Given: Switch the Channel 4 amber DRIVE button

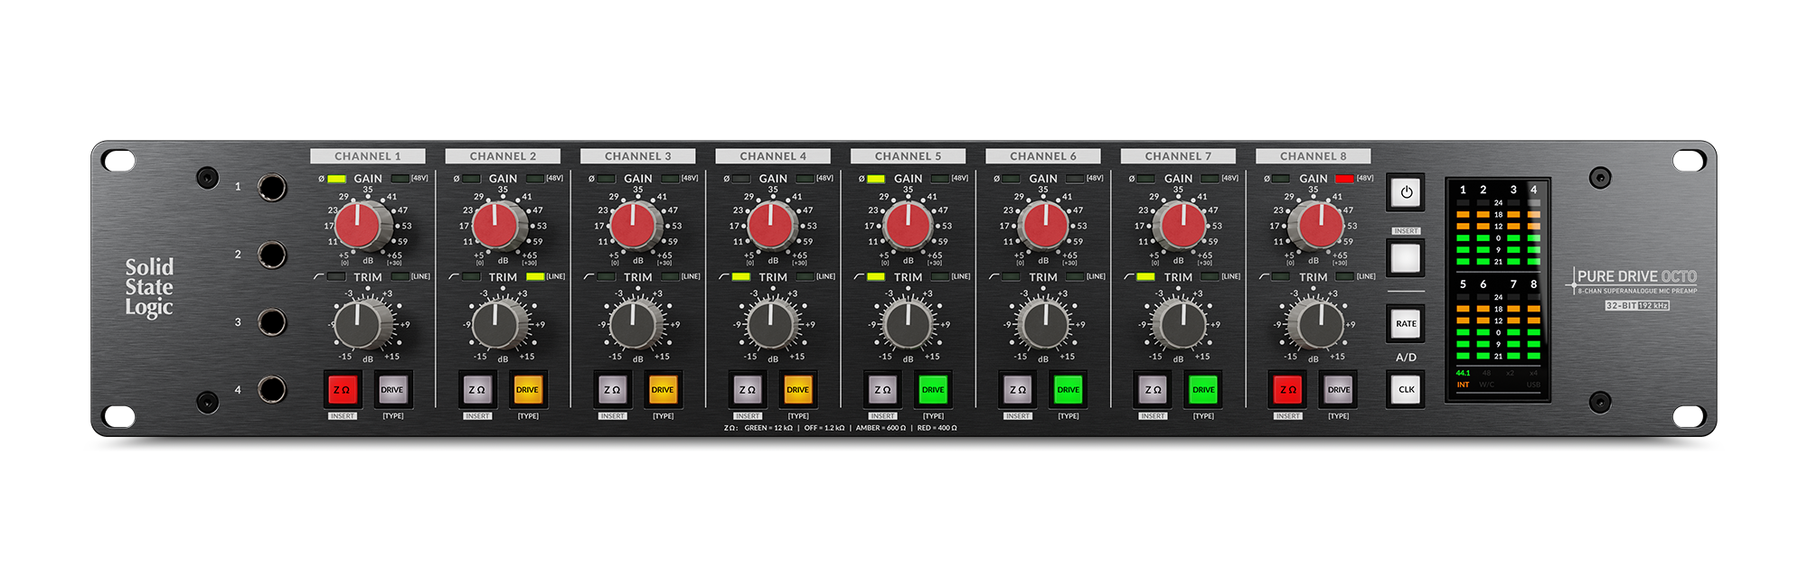Looking at the screenshot, I should point(797,390).
